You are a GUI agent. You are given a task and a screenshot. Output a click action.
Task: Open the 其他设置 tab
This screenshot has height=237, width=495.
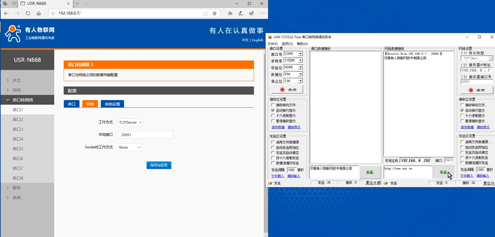112,104
